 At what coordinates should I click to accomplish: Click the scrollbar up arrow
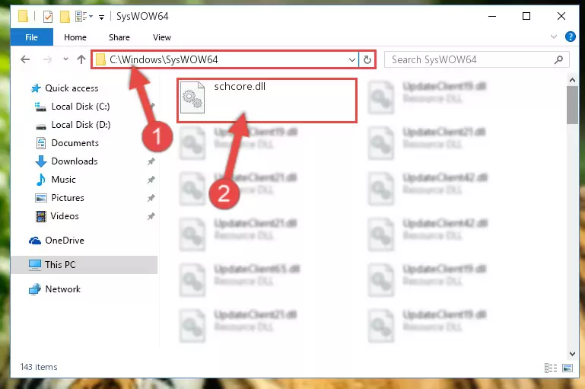[572, 80]
